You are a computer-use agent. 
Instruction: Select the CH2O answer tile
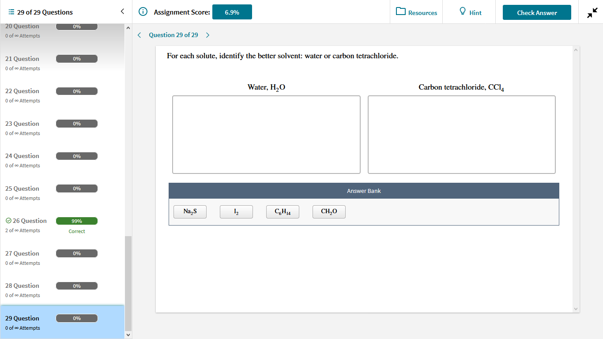pos(329,212)
